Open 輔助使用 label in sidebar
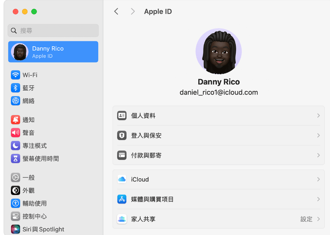 (x=34, y=203)
